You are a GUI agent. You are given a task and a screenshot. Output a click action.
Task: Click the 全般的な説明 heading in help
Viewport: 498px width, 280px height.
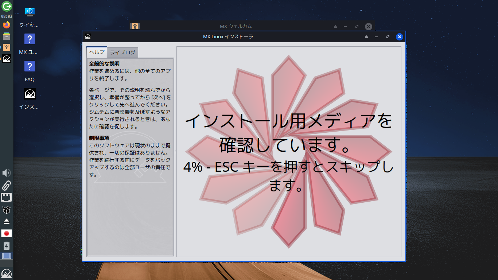(104, 64)
